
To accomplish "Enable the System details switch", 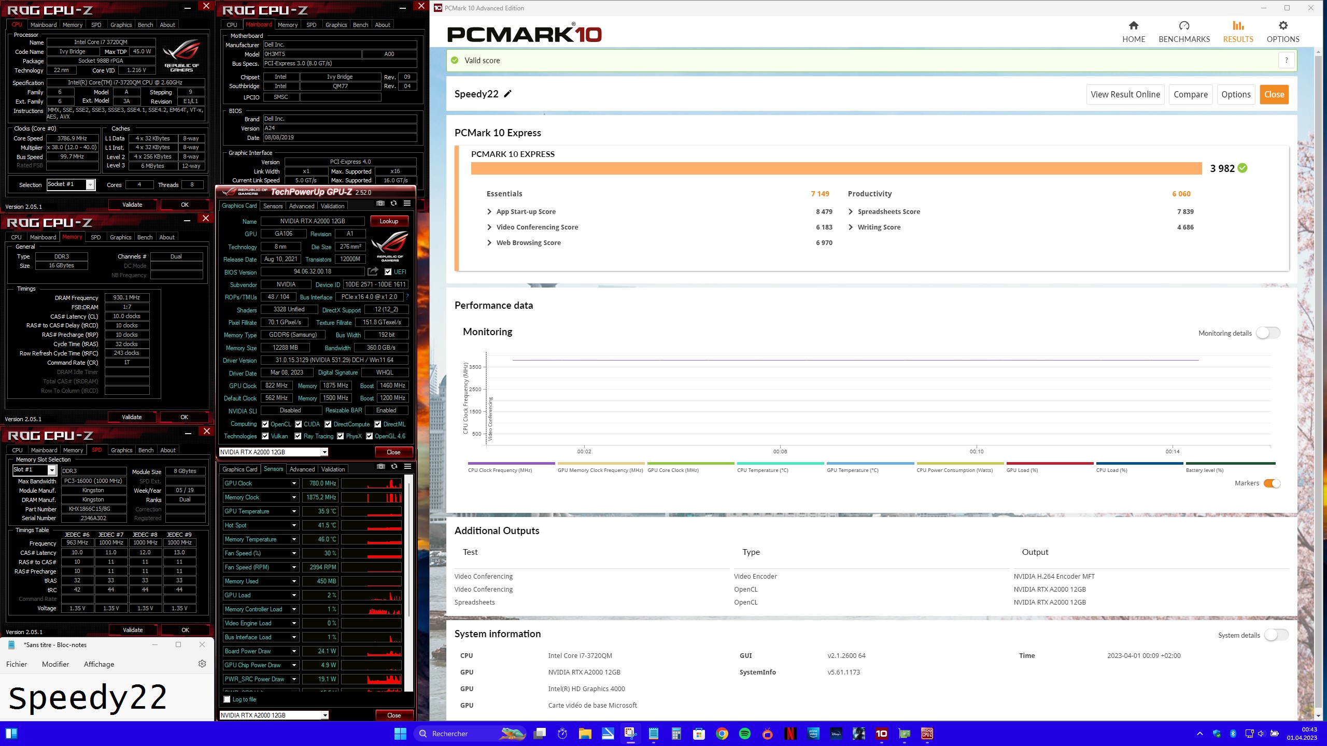I will [1276, 635].
